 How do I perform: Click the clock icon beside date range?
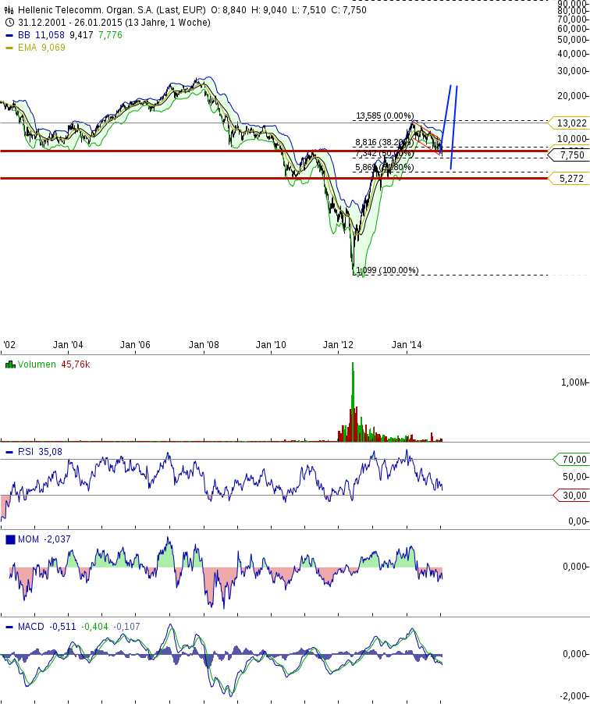9,23
